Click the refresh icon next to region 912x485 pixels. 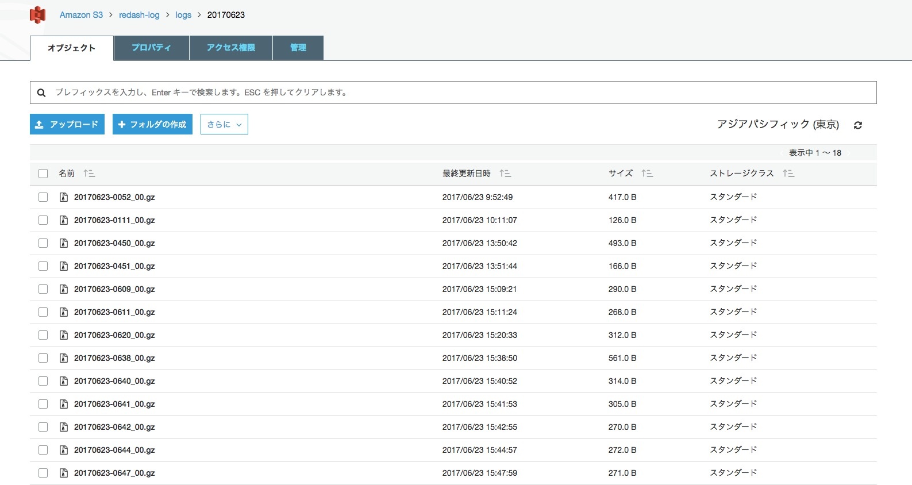point(857,125)
